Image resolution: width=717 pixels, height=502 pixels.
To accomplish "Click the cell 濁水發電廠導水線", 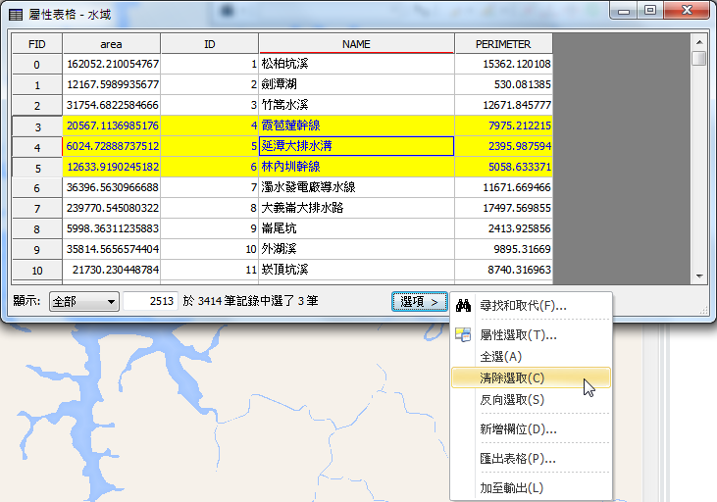I will [356, 187].
